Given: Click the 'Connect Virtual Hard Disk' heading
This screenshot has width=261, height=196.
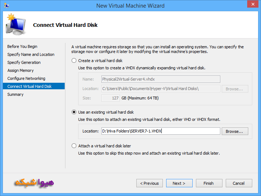Looking at the screenshot, I should pos(65,25).
